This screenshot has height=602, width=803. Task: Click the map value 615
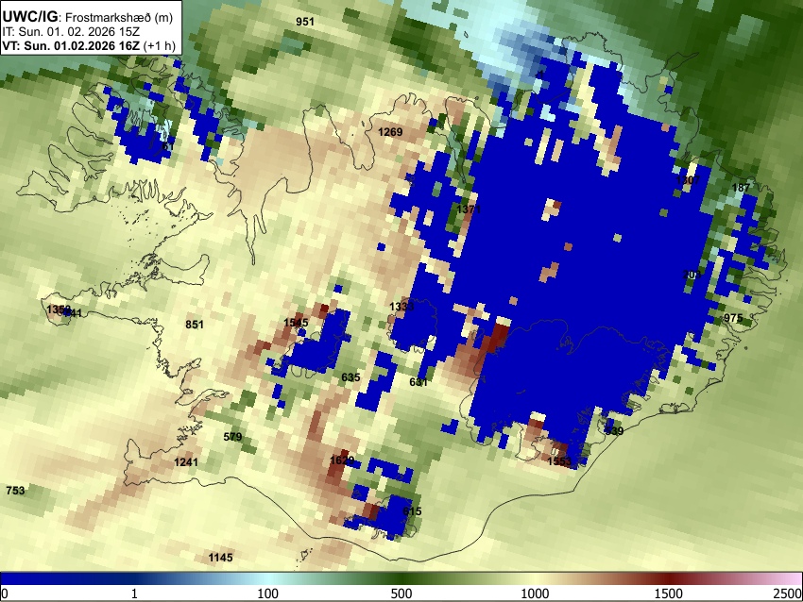point(412,511)
